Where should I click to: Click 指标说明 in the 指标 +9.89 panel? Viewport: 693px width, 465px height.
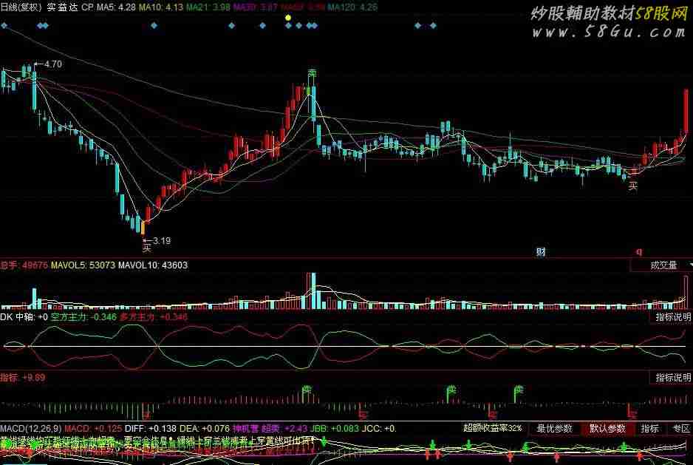tap(672, 378)
